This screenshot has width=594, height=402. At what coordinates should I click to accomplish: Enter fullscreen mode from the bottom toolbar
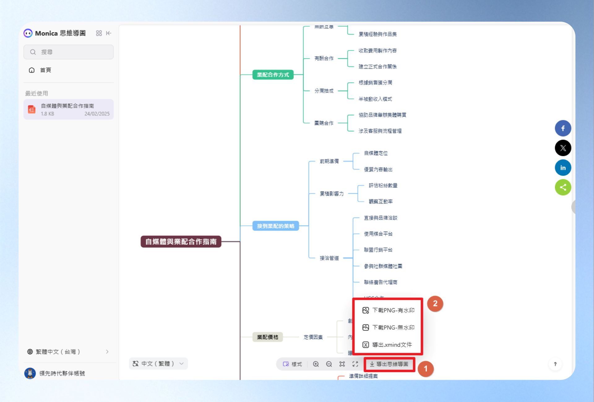(x=355, y=364)
